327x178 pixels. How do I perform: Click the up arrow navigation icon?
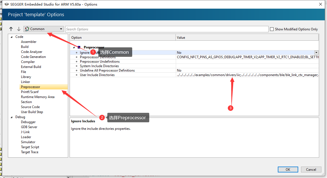11,29
